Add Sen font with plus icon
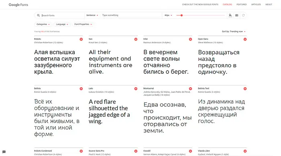 click(x=136, y=39)
